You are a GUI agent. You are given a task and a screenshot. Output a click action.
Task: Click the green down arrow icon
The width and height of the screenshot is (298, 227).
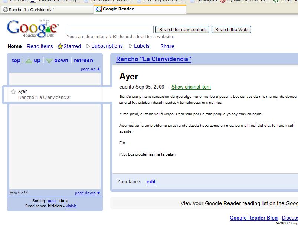(x=49, y=61)
